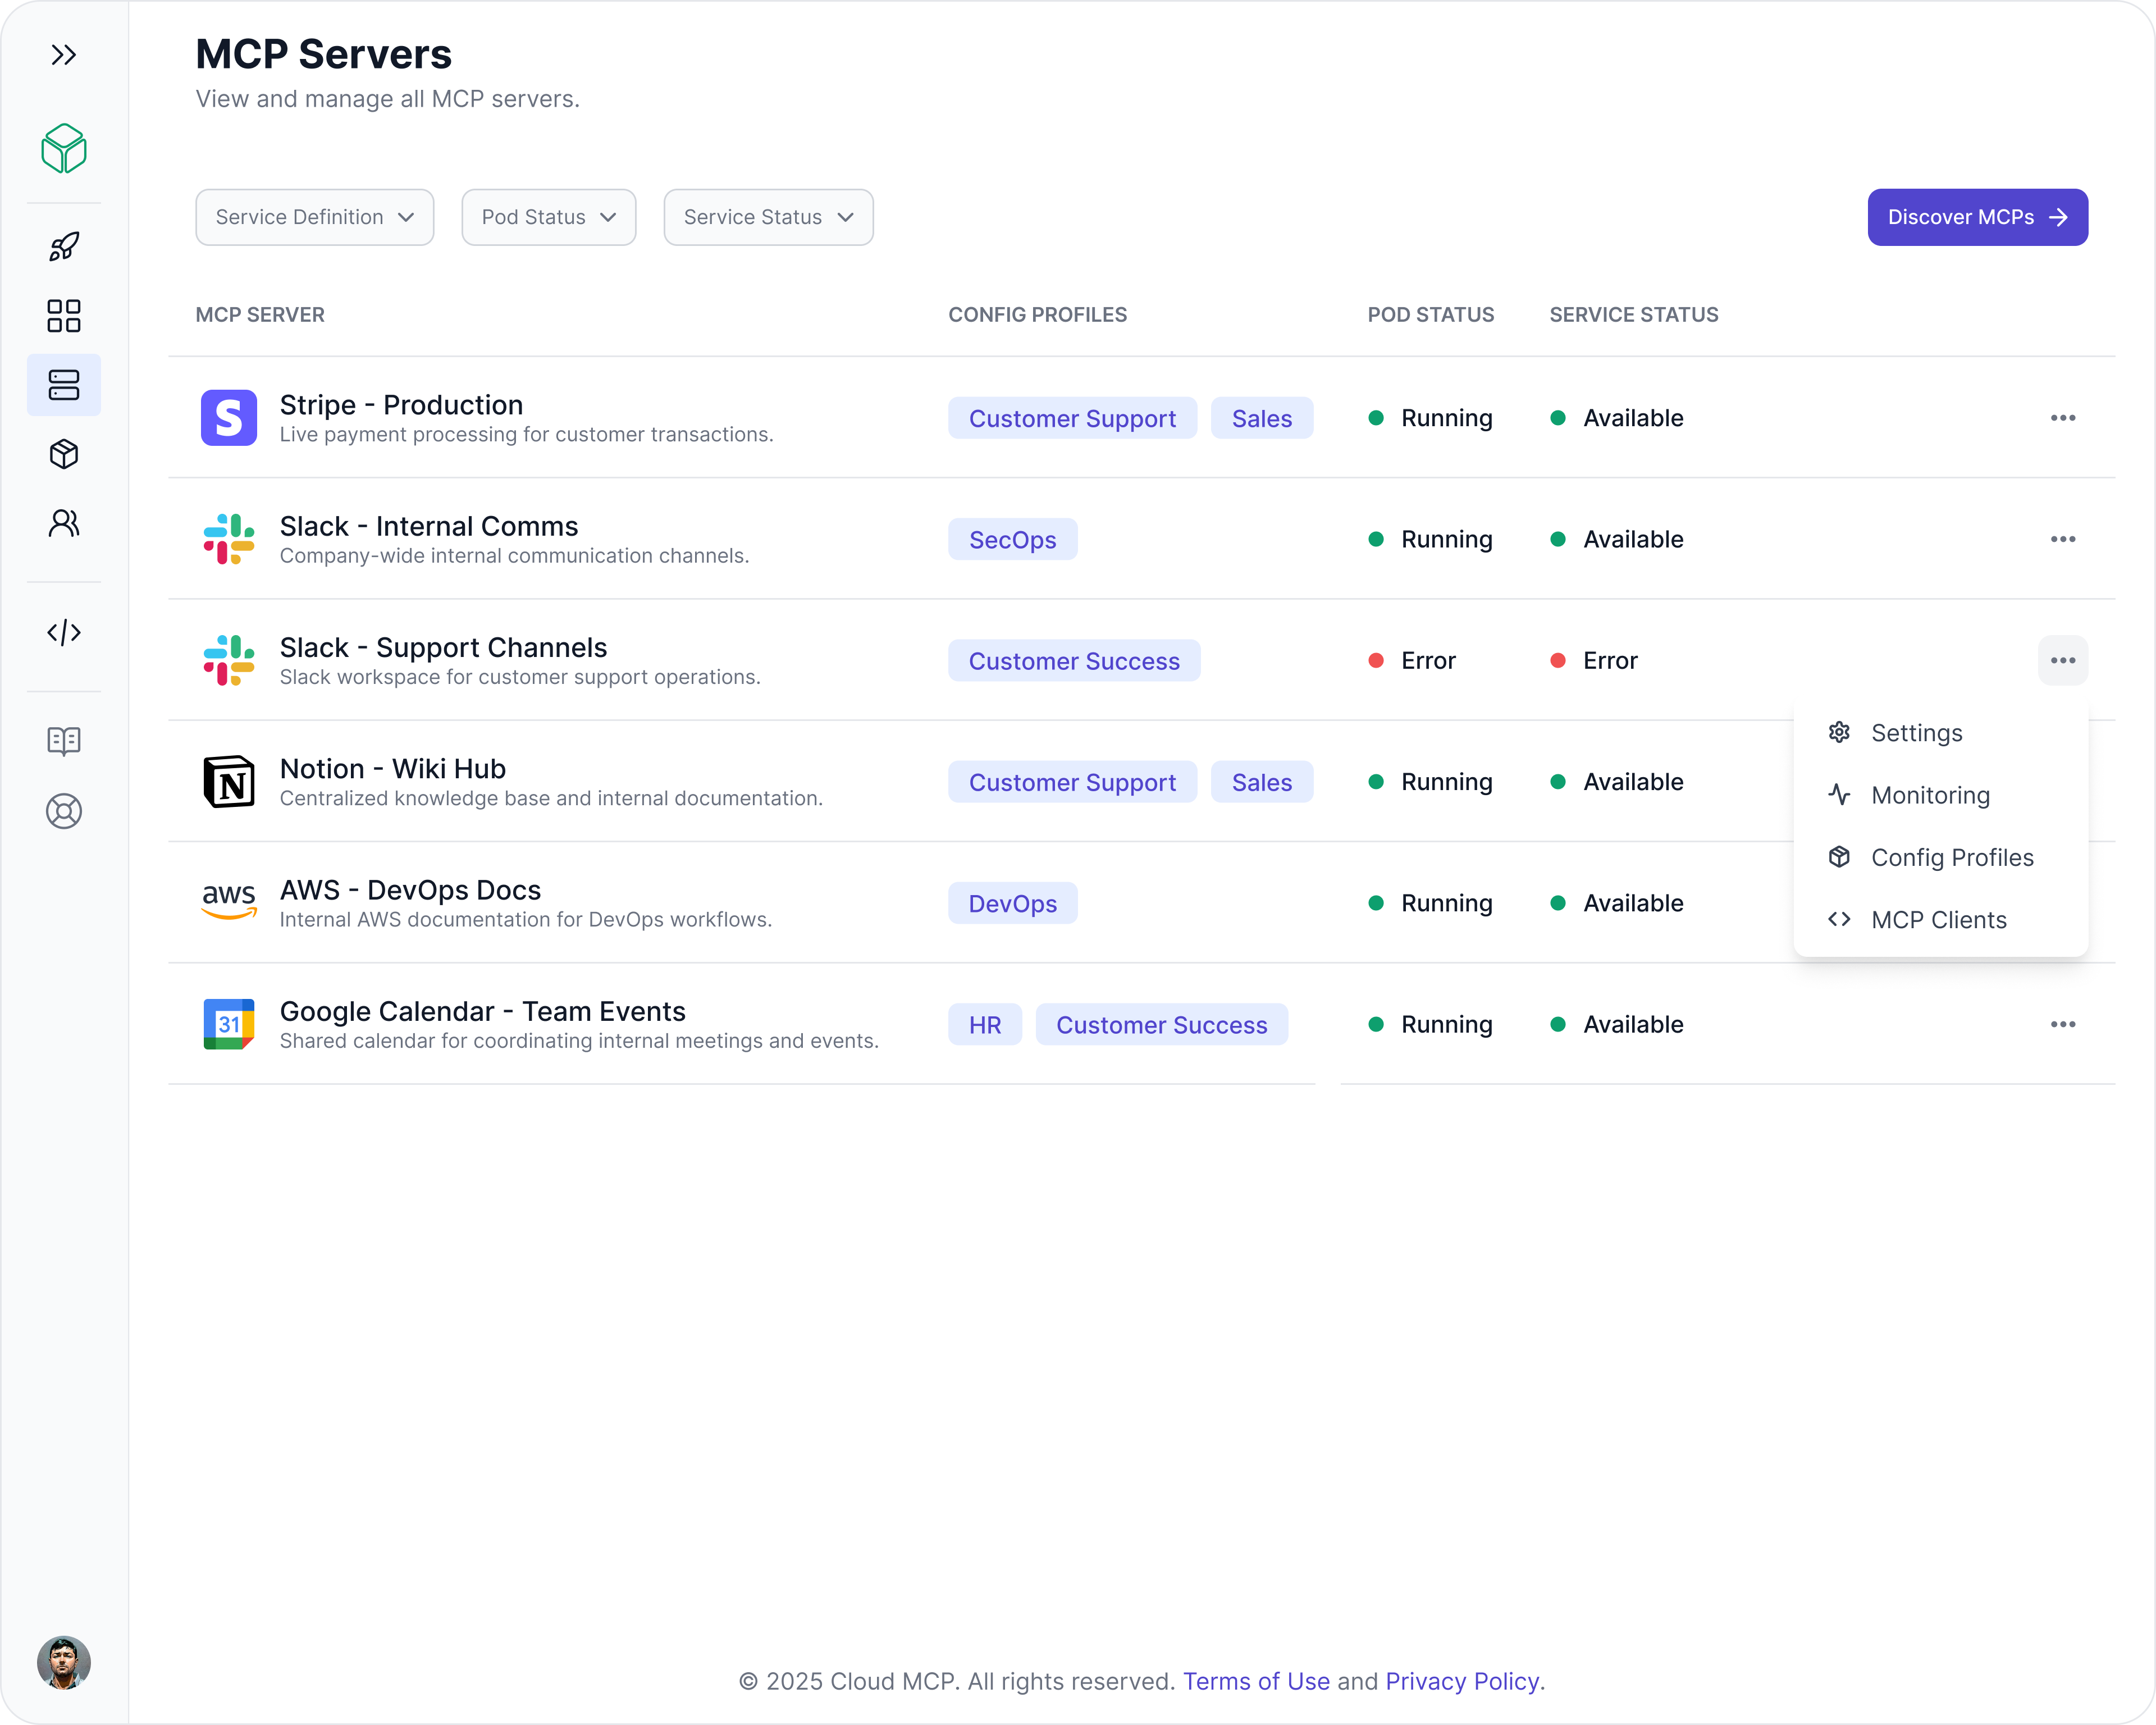The image size is (2156, 1725).
Task: Open Notion - Wiki Hub server name
Action: (x=392, y=768)
